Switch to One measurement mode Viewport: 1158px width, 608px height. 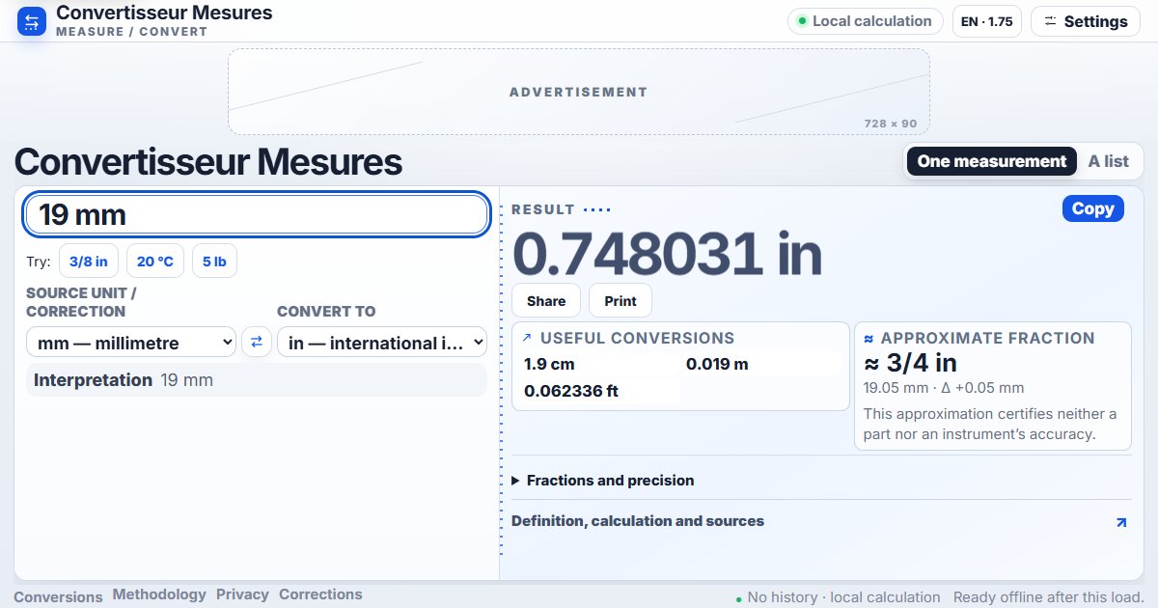coord(992,161)
